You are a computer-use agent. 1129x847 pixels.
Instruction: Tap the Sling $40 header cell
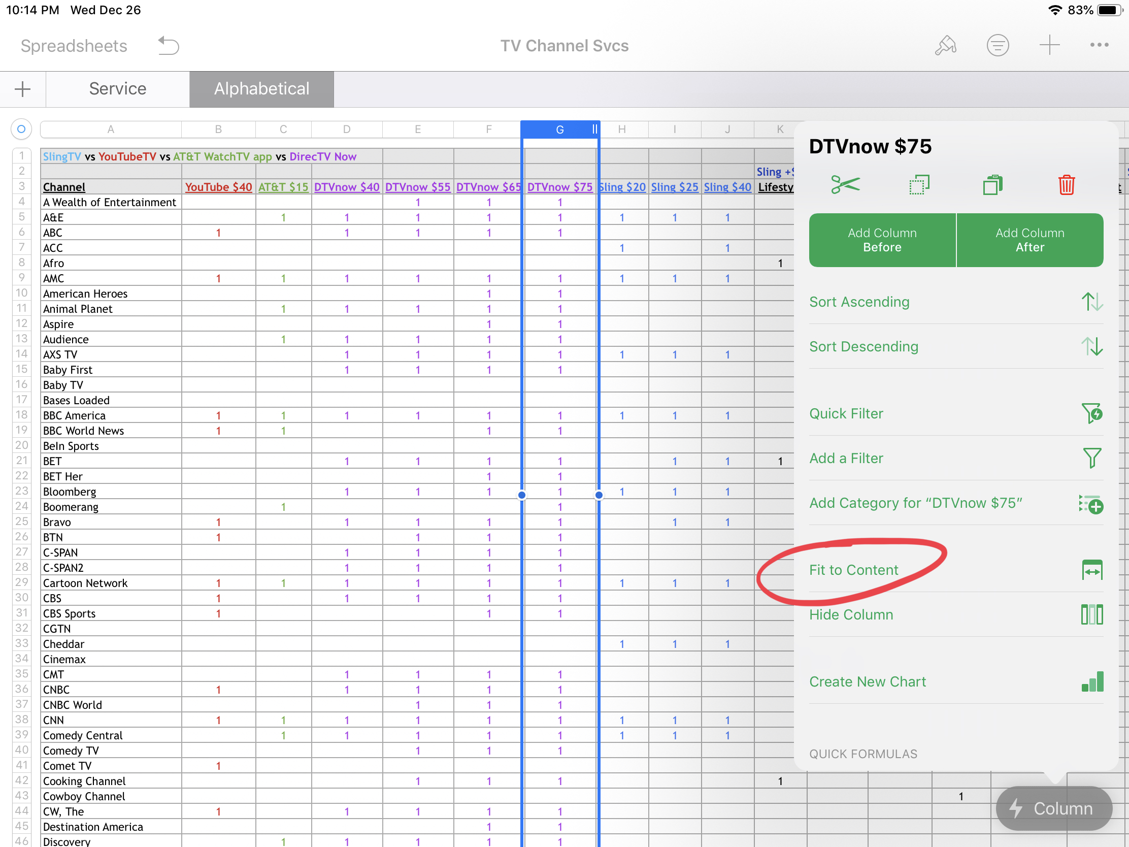727,187
